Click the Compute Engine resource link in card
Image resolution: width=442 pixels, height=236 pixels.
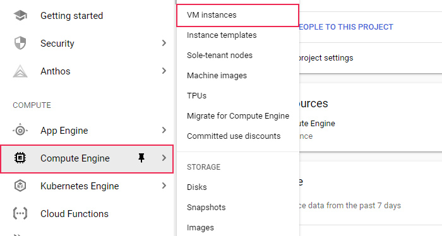[317, 123]
